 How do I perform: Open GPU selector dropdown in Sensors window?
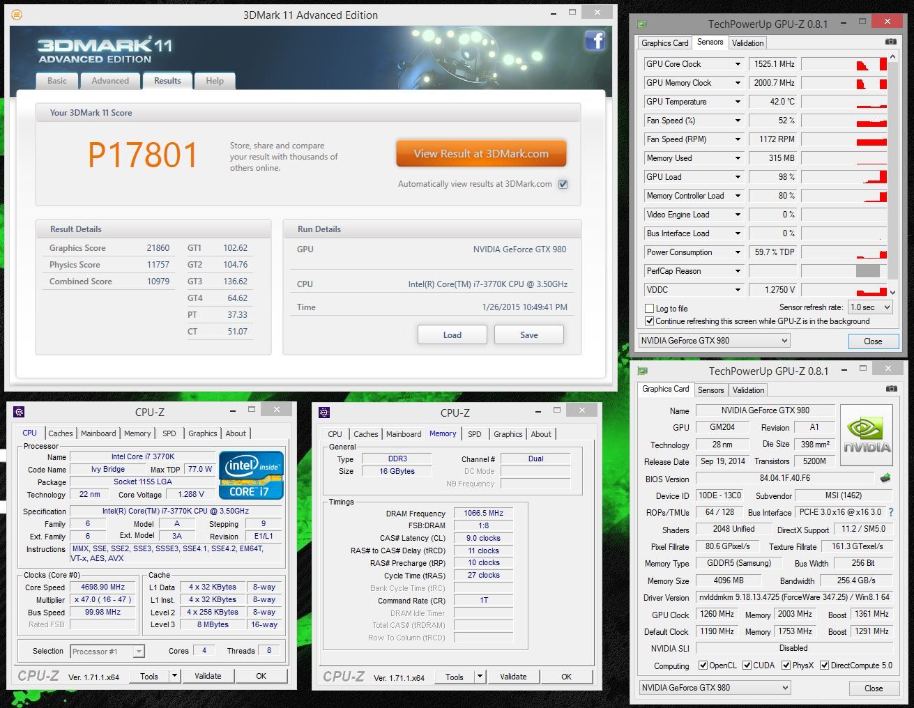[714, 341]
